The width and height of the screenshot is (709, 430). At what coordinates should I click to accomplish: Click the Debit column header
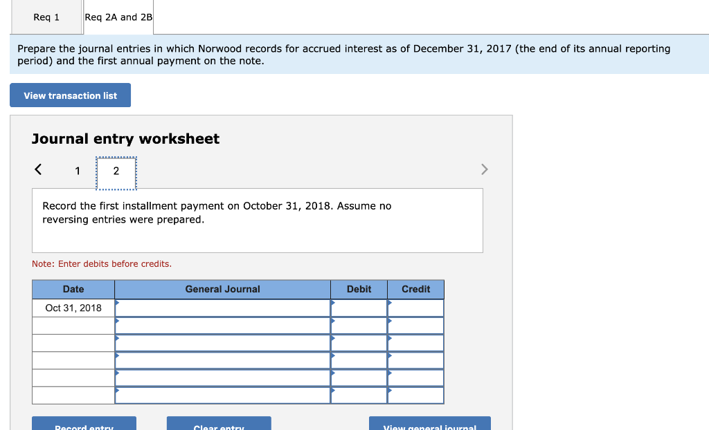(359, 289)
